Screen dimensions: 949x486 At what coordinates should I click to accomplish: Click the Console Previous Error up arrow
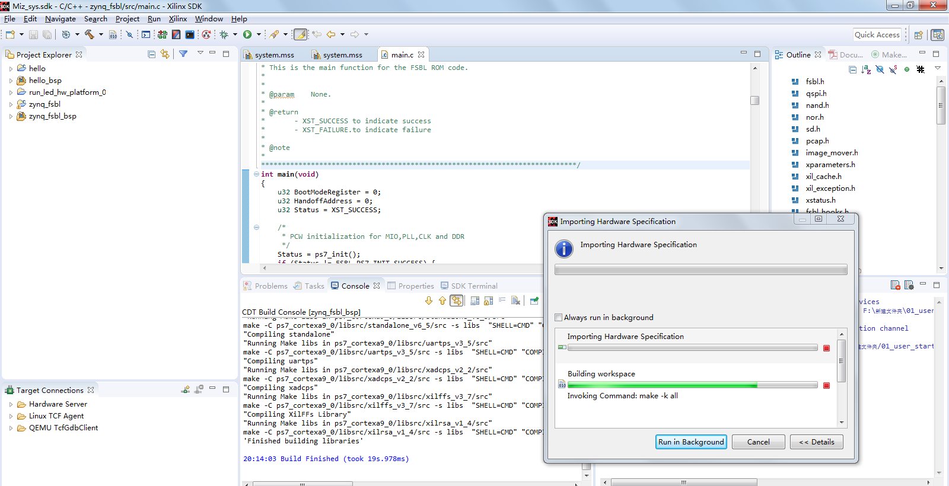[x=442, y=301]
